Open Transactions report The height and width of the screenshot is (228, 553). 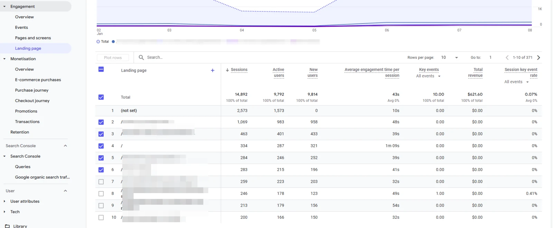point(27,122)
